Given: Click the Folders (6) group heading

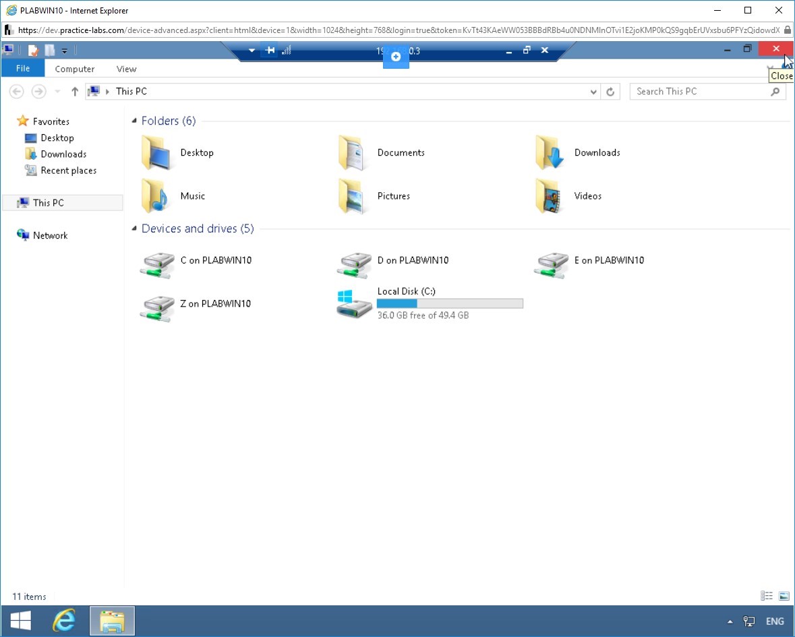Looking at the screenshot, I should pyautogui.click(x=169, y=121).
